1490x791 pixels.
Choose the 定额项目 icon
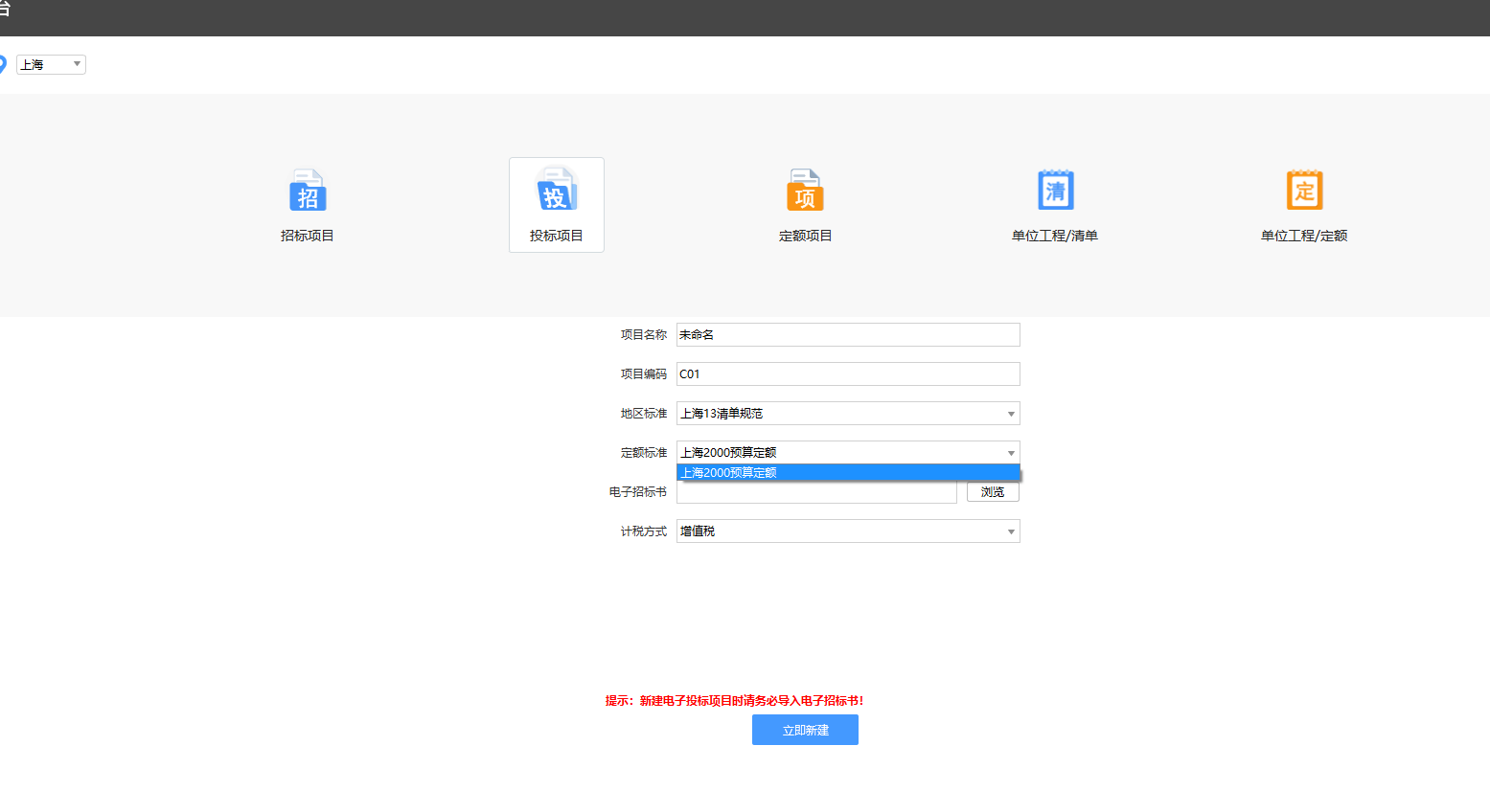point(806,191)
